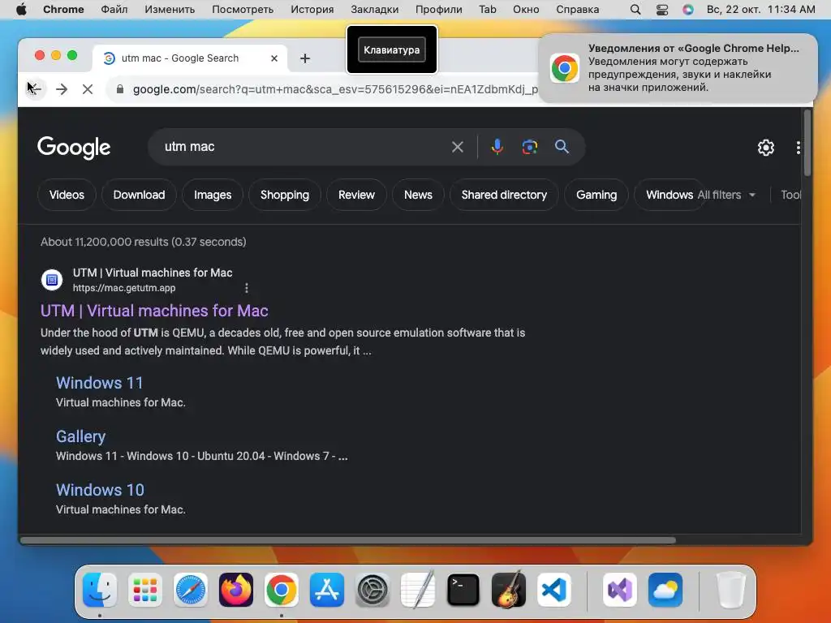The image size is (831, 623).
Task: Open Google quick settings gear
Action: [766, 148]
